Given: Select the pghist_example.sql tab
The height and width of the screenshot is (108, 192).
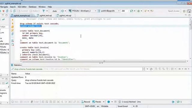Looking at the screenshot, I should (x=22, y=16).
